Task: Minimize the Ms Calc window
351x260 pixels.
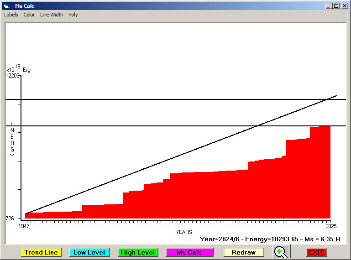Action: click(329, 6)
